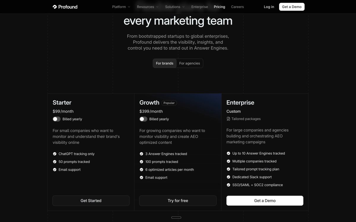Click checkmark beside 3 Answer Engines tracked
The width and height of the screenshot is (356, 222).
(142, 154)
